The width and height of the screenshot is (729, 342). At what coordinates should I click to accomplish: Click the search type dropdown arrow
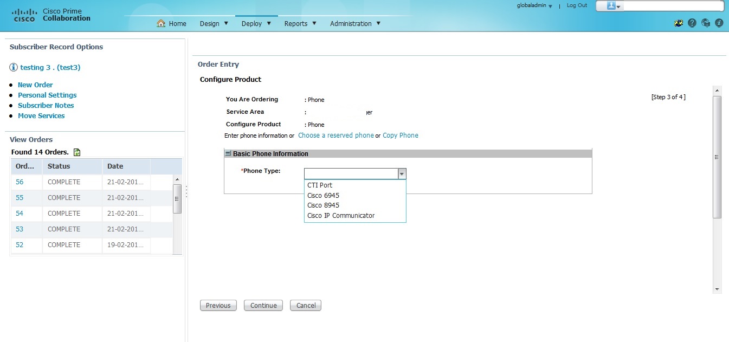click(x=619, y=7)
